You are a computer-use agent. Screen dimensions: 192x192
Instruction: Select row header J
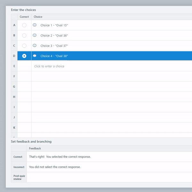click(14, 117)
